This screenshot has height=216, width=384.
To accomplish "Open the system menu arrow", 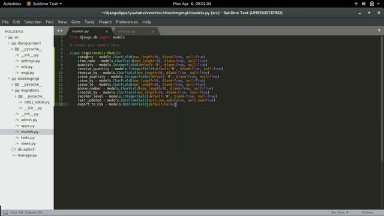I will coord(379,4).
